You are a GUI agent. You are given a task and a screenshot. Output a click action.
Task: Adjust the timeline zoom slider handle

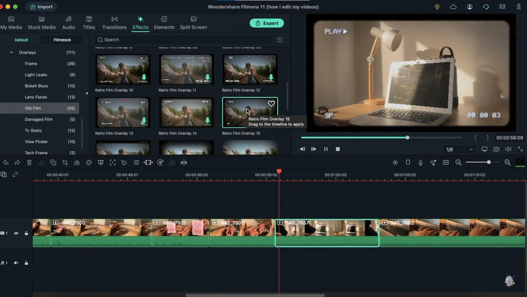[489, 162]
